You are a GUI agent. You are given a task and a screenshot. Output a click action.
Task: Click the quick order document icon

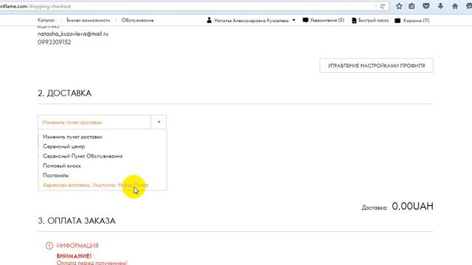354,21
